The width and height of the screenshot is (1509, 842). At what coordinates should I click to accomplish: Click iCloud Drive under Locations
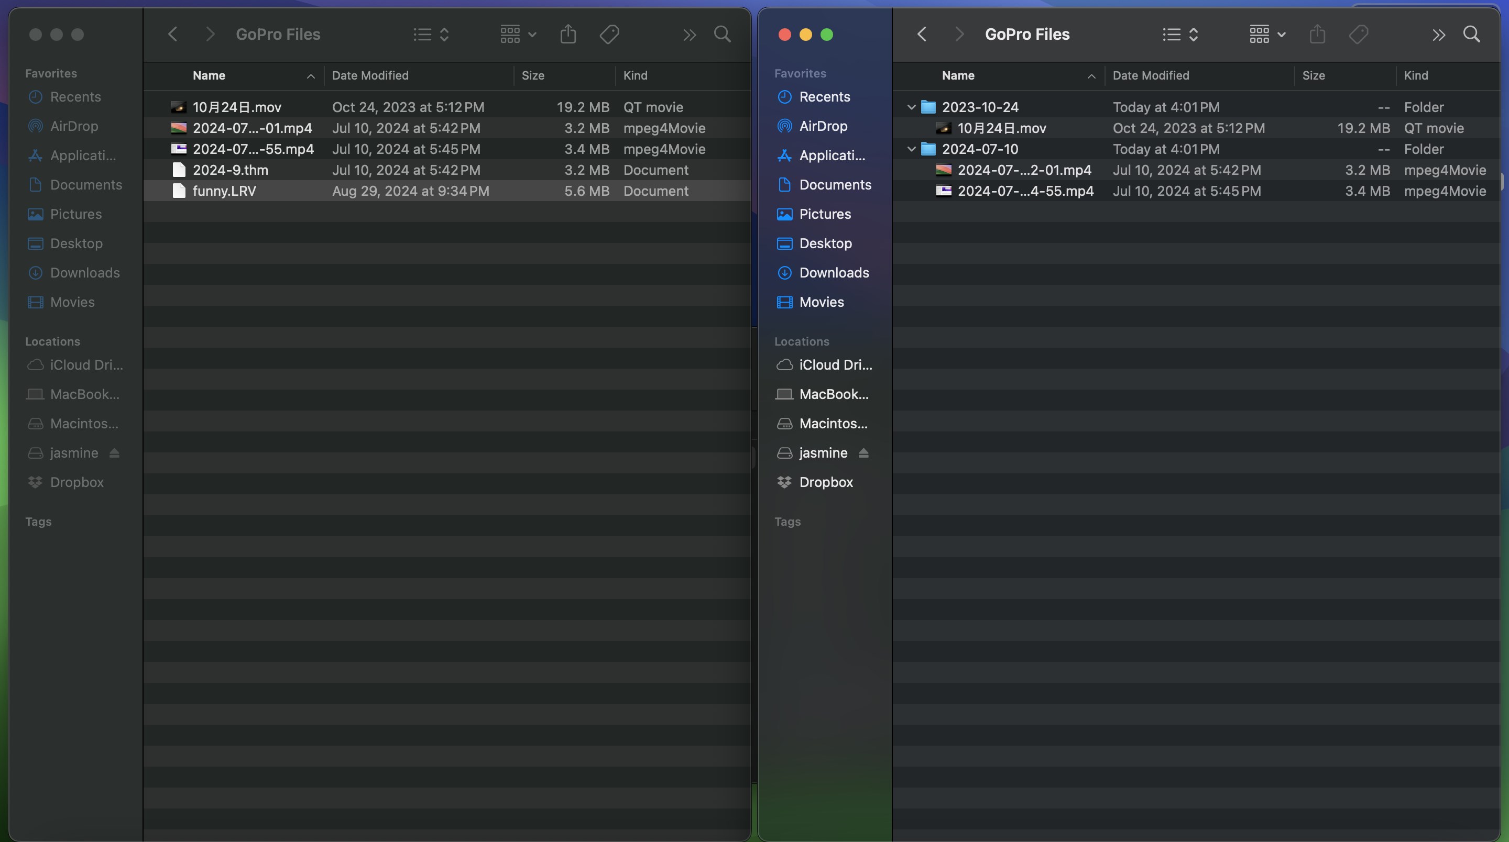[85, 364]
